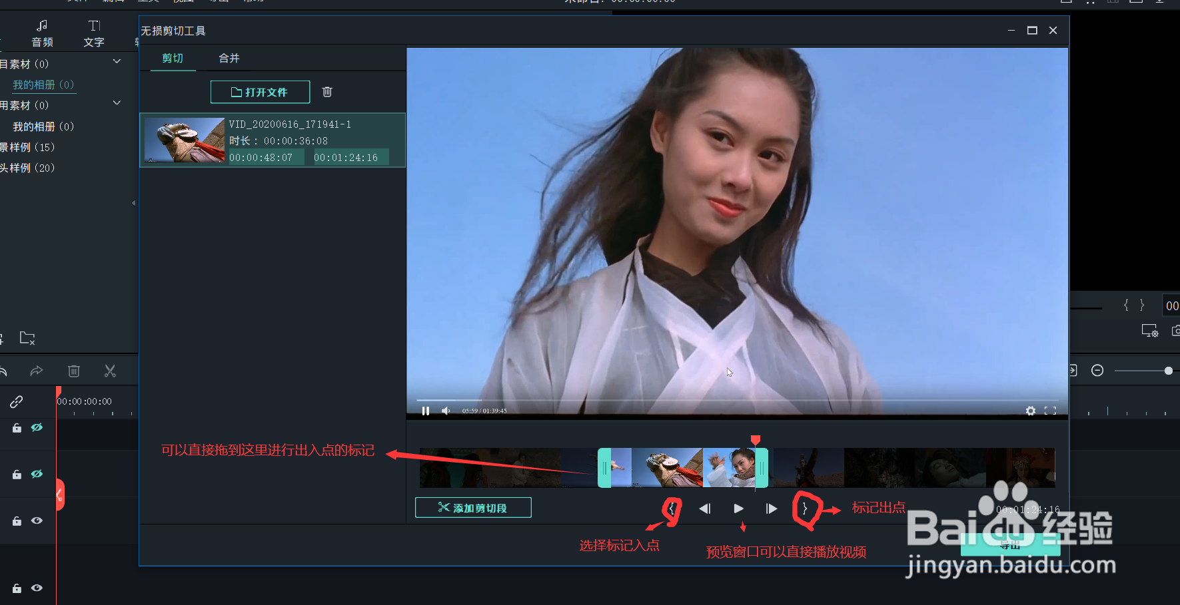The width and height of the screenshot is (1180, 605).
Task: Click the left trim handle on filmstrip
Action: [x=604, y=468]
